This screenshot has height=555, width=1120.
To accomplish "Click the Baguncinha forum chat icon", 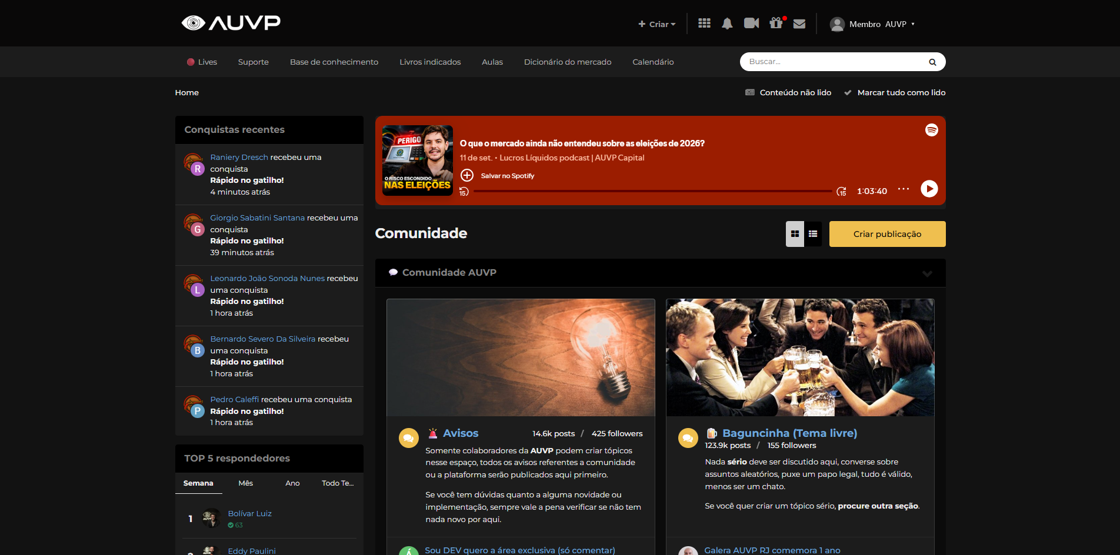I will tap(688, 438).
